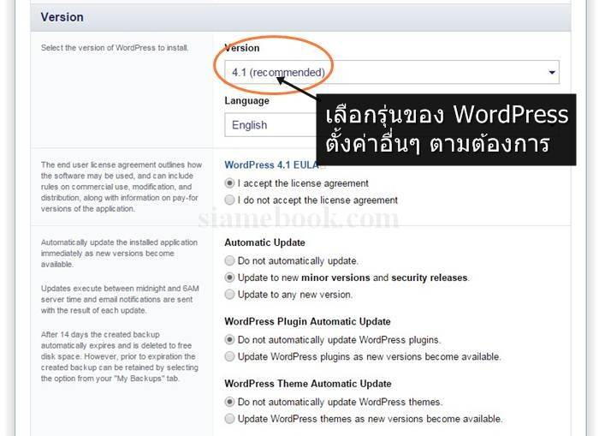Select I accept the license agreement
599x436 pixels.
tap(229, 183)
